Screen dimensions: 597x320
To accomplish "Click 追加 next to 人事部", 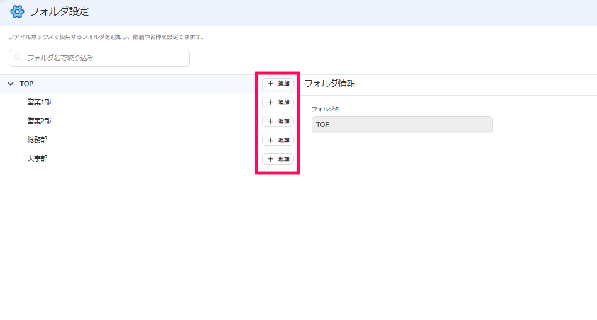I will [x=278, y=159].
